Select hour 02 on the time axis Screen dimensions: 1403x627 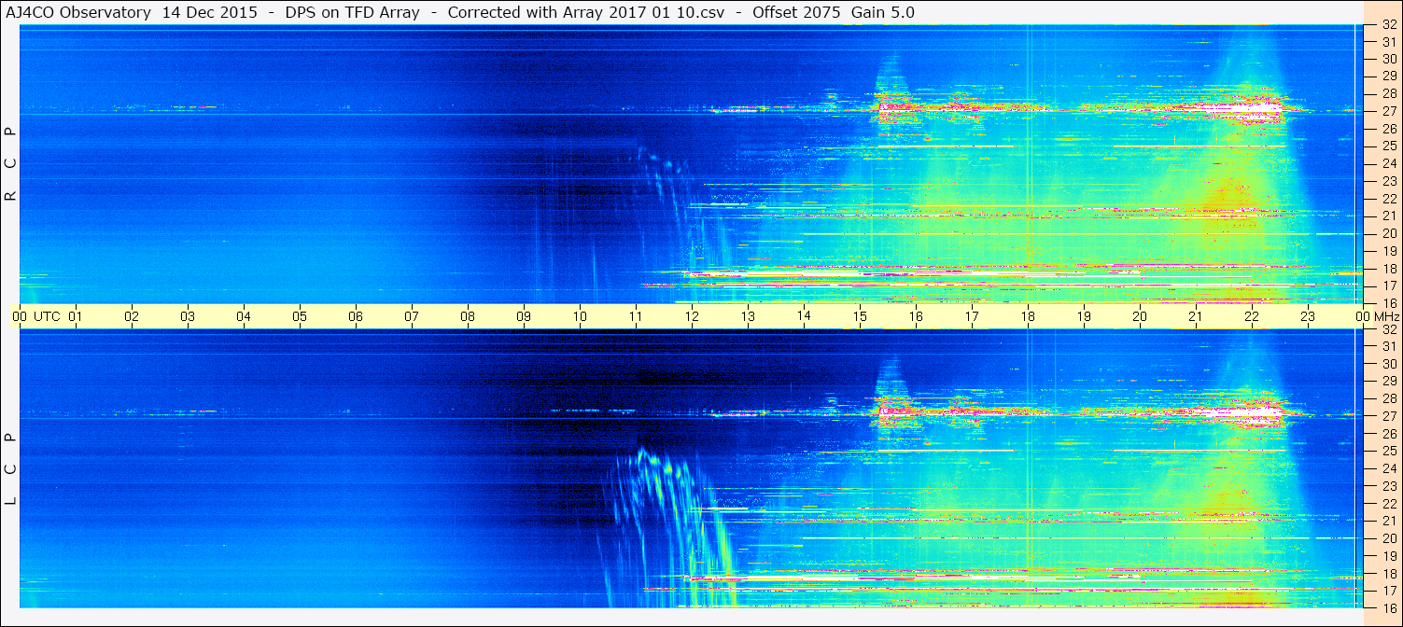[x=132, y=316]
